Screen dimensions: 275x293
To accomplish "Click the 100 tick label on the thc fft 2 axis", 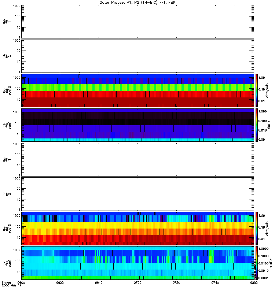I will [x=18, y=189].
